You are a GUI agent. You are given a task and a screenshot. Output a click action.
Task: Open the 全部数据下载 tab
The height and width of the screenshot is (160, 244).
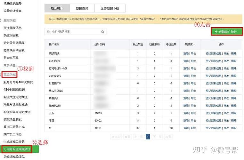[x=110, y=8]
